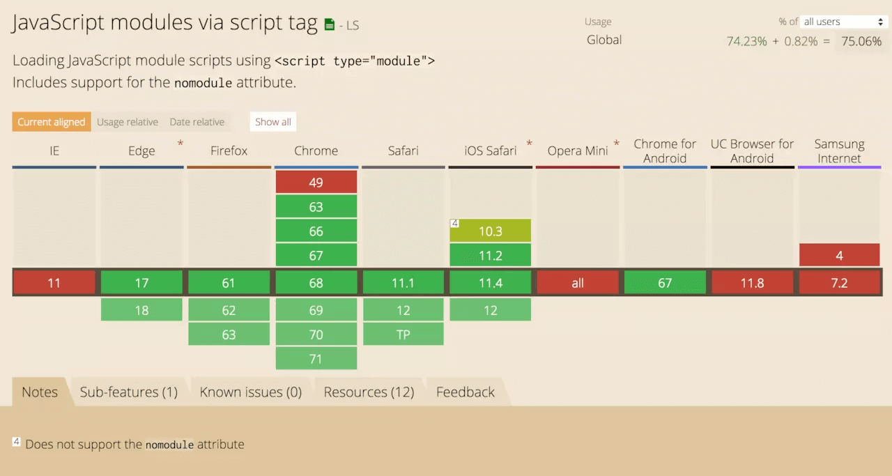Click the Safari TP version cell
Image resolution: width=892 pixels, height=476 pixels.
[403, 335]
